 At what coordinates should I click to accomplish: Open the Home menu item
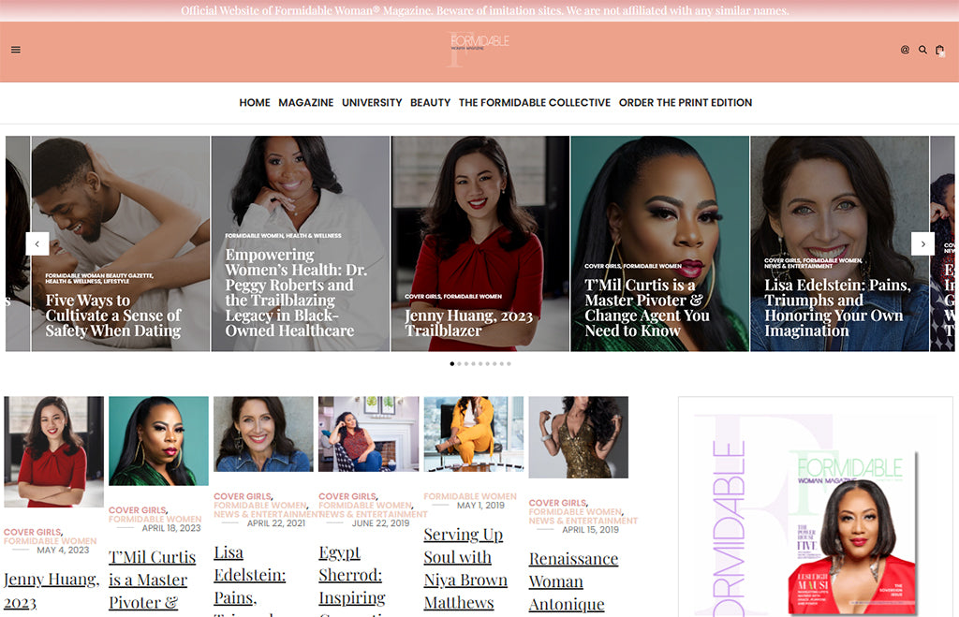click(254, 103)
